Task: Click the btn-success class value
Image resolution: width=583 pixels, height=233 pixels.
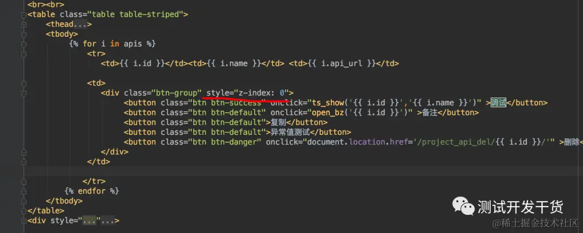Action: tap(227, 103)
